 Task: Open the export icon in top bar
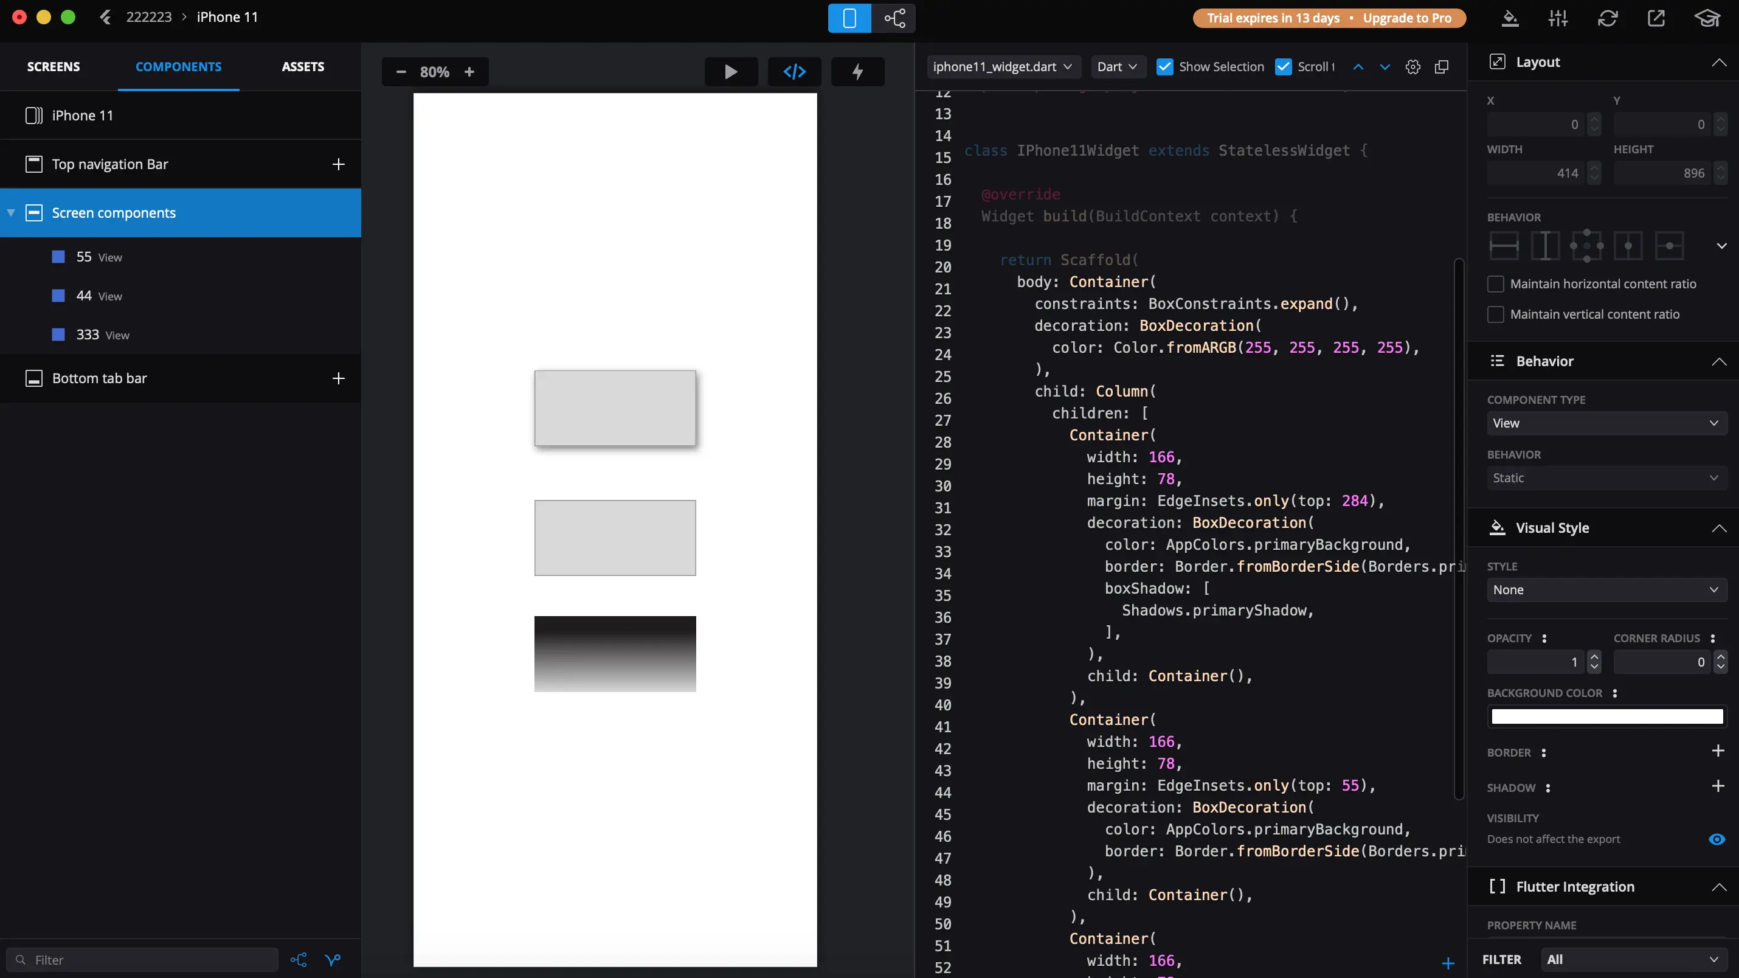click(x=1656, y=18)
